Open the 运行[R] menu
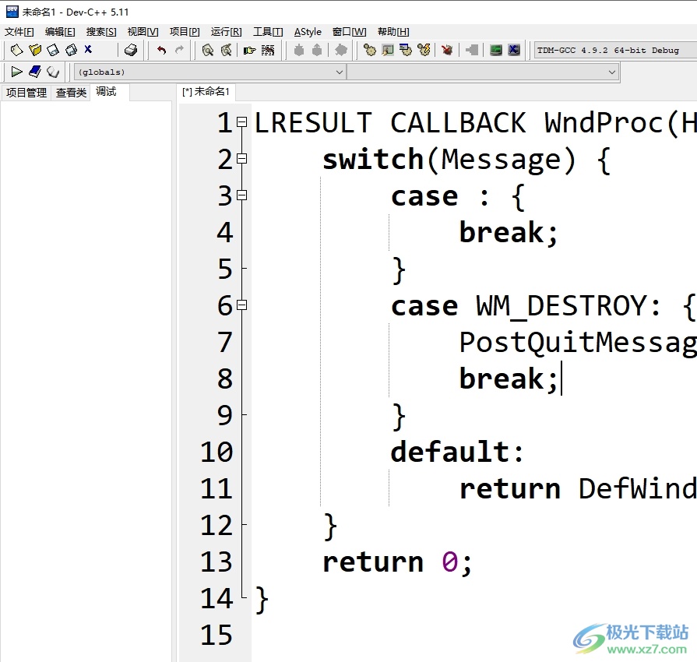697x662 pixels. click(x=227, y=32)
